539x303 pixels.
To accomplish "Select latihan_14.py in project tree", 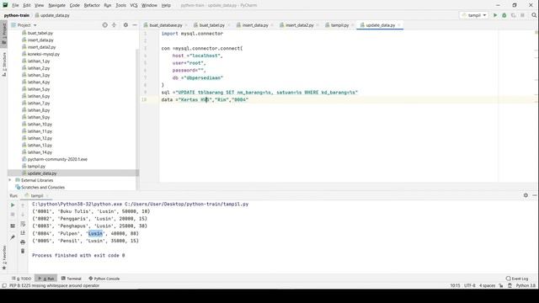I will pos(40,152).
